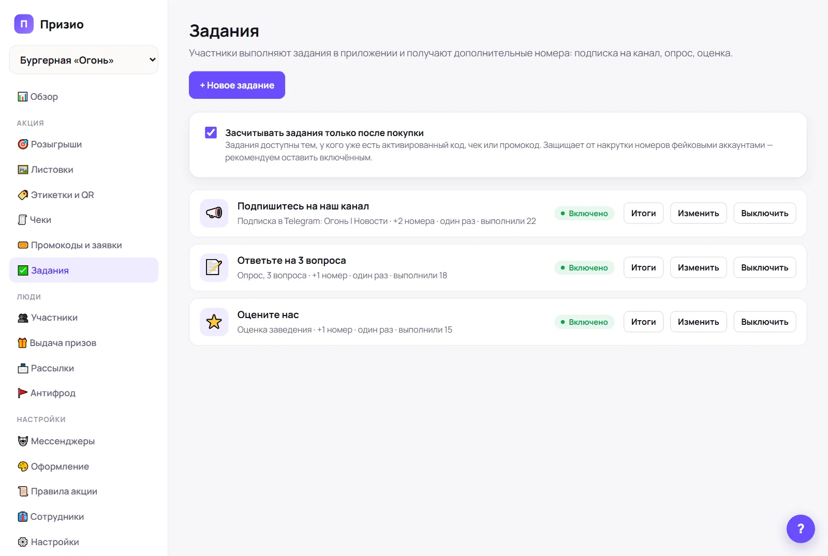Create a new task with Новое задание

point(237,85)
